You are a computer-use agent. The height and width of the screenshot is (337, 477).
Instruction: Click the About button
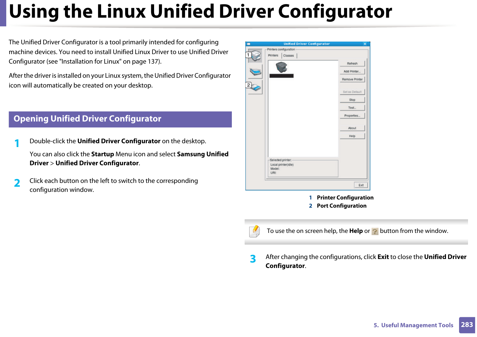point(352,128)
